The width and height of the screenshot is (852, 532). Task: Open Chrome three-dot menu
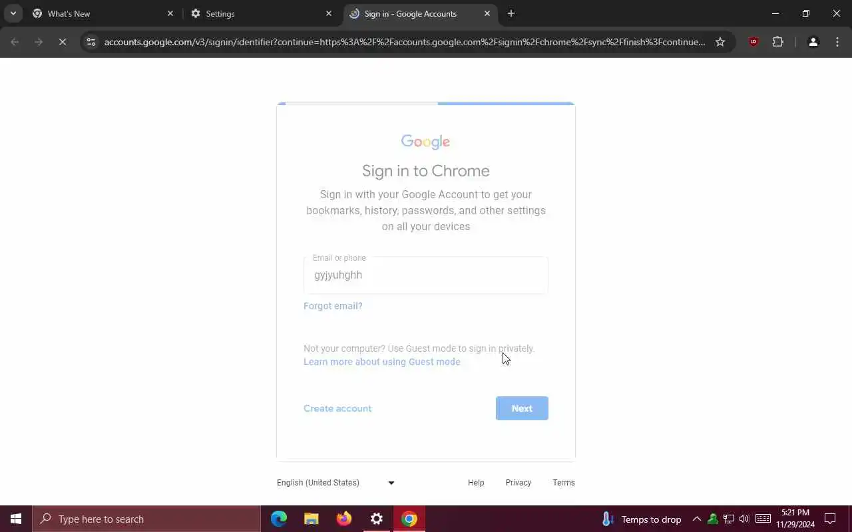click(837, 42)
